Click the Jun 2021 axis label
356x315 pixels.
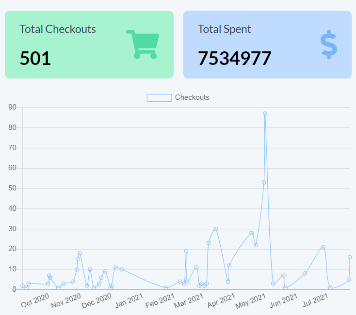pyautogui.click(x=283, y=300)
